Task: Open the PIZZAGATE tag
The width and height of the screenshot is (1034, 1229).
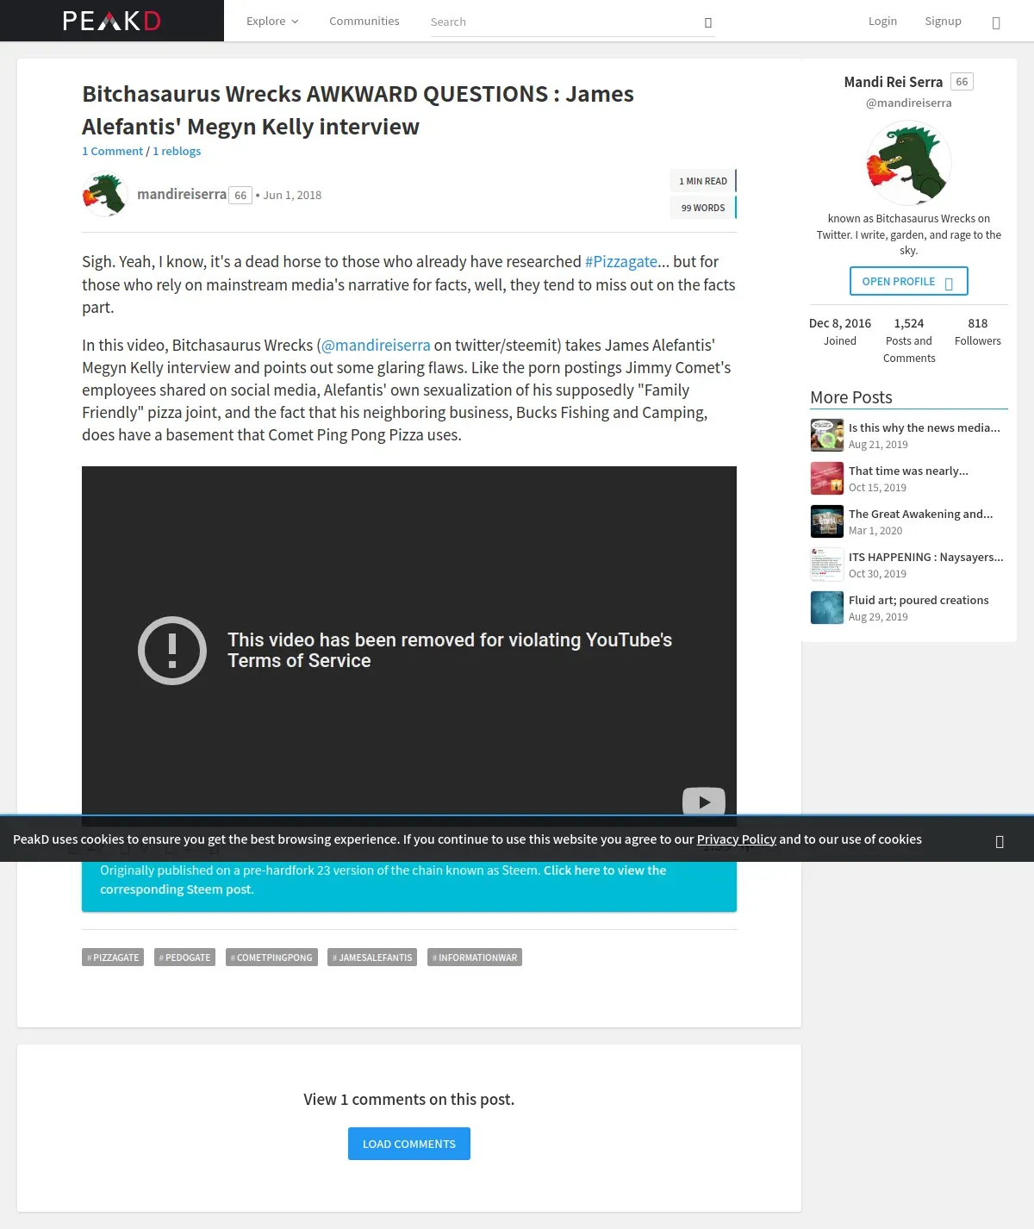Action: point(113,958)
